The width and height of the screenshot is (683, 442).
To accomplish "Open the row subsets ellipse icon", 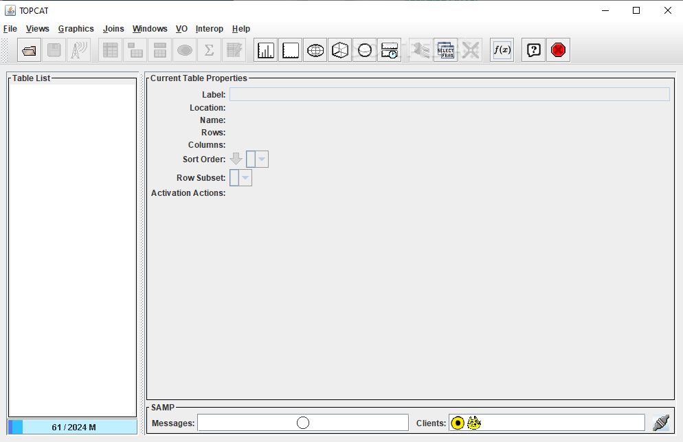I will [x=185, y=50].
